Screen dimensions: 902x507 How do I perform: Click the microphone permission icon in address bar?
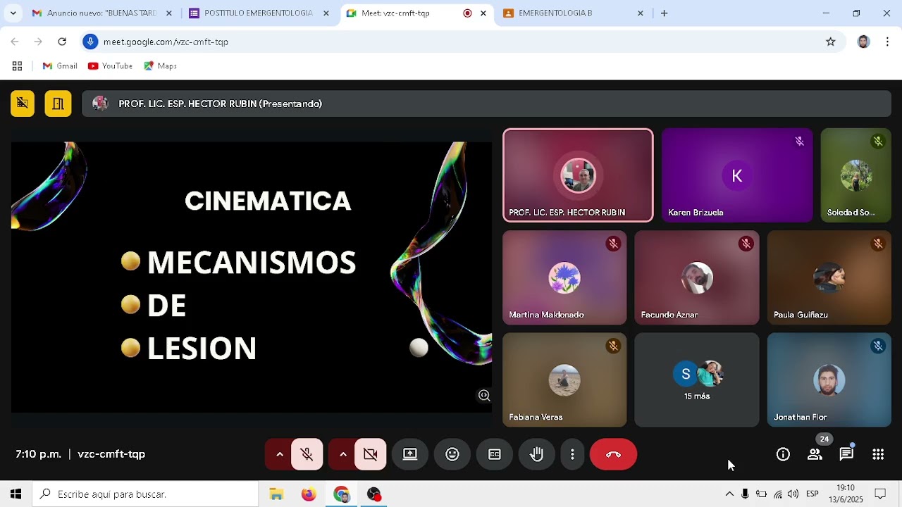pyautogui.click(x=90, y=42)
